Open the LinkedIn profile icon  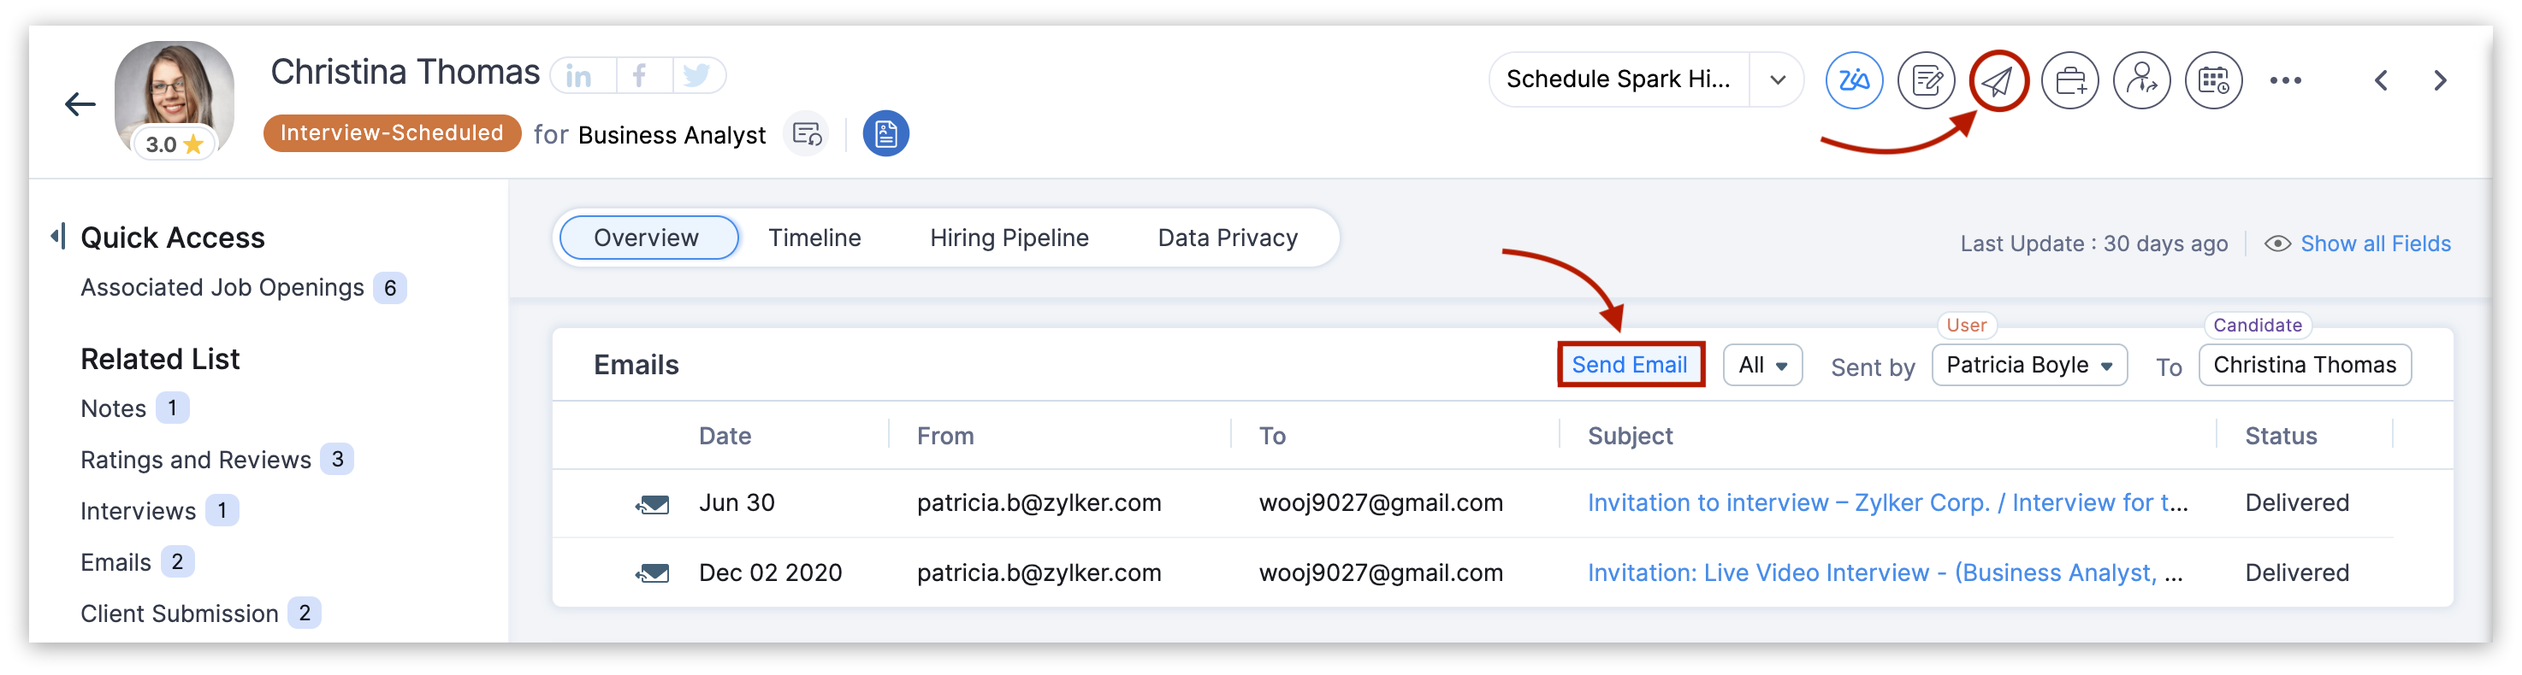pyautogui.click(x=579, y=75)
